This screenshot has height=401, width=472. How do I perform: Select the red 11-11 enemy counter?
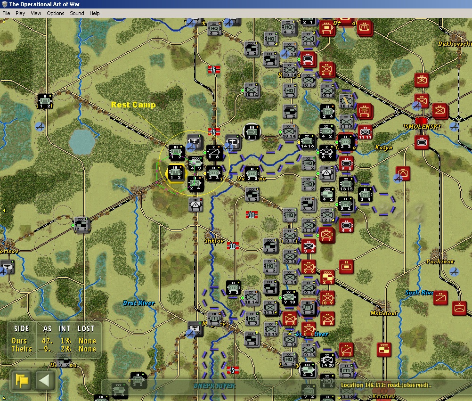point(365,132)
